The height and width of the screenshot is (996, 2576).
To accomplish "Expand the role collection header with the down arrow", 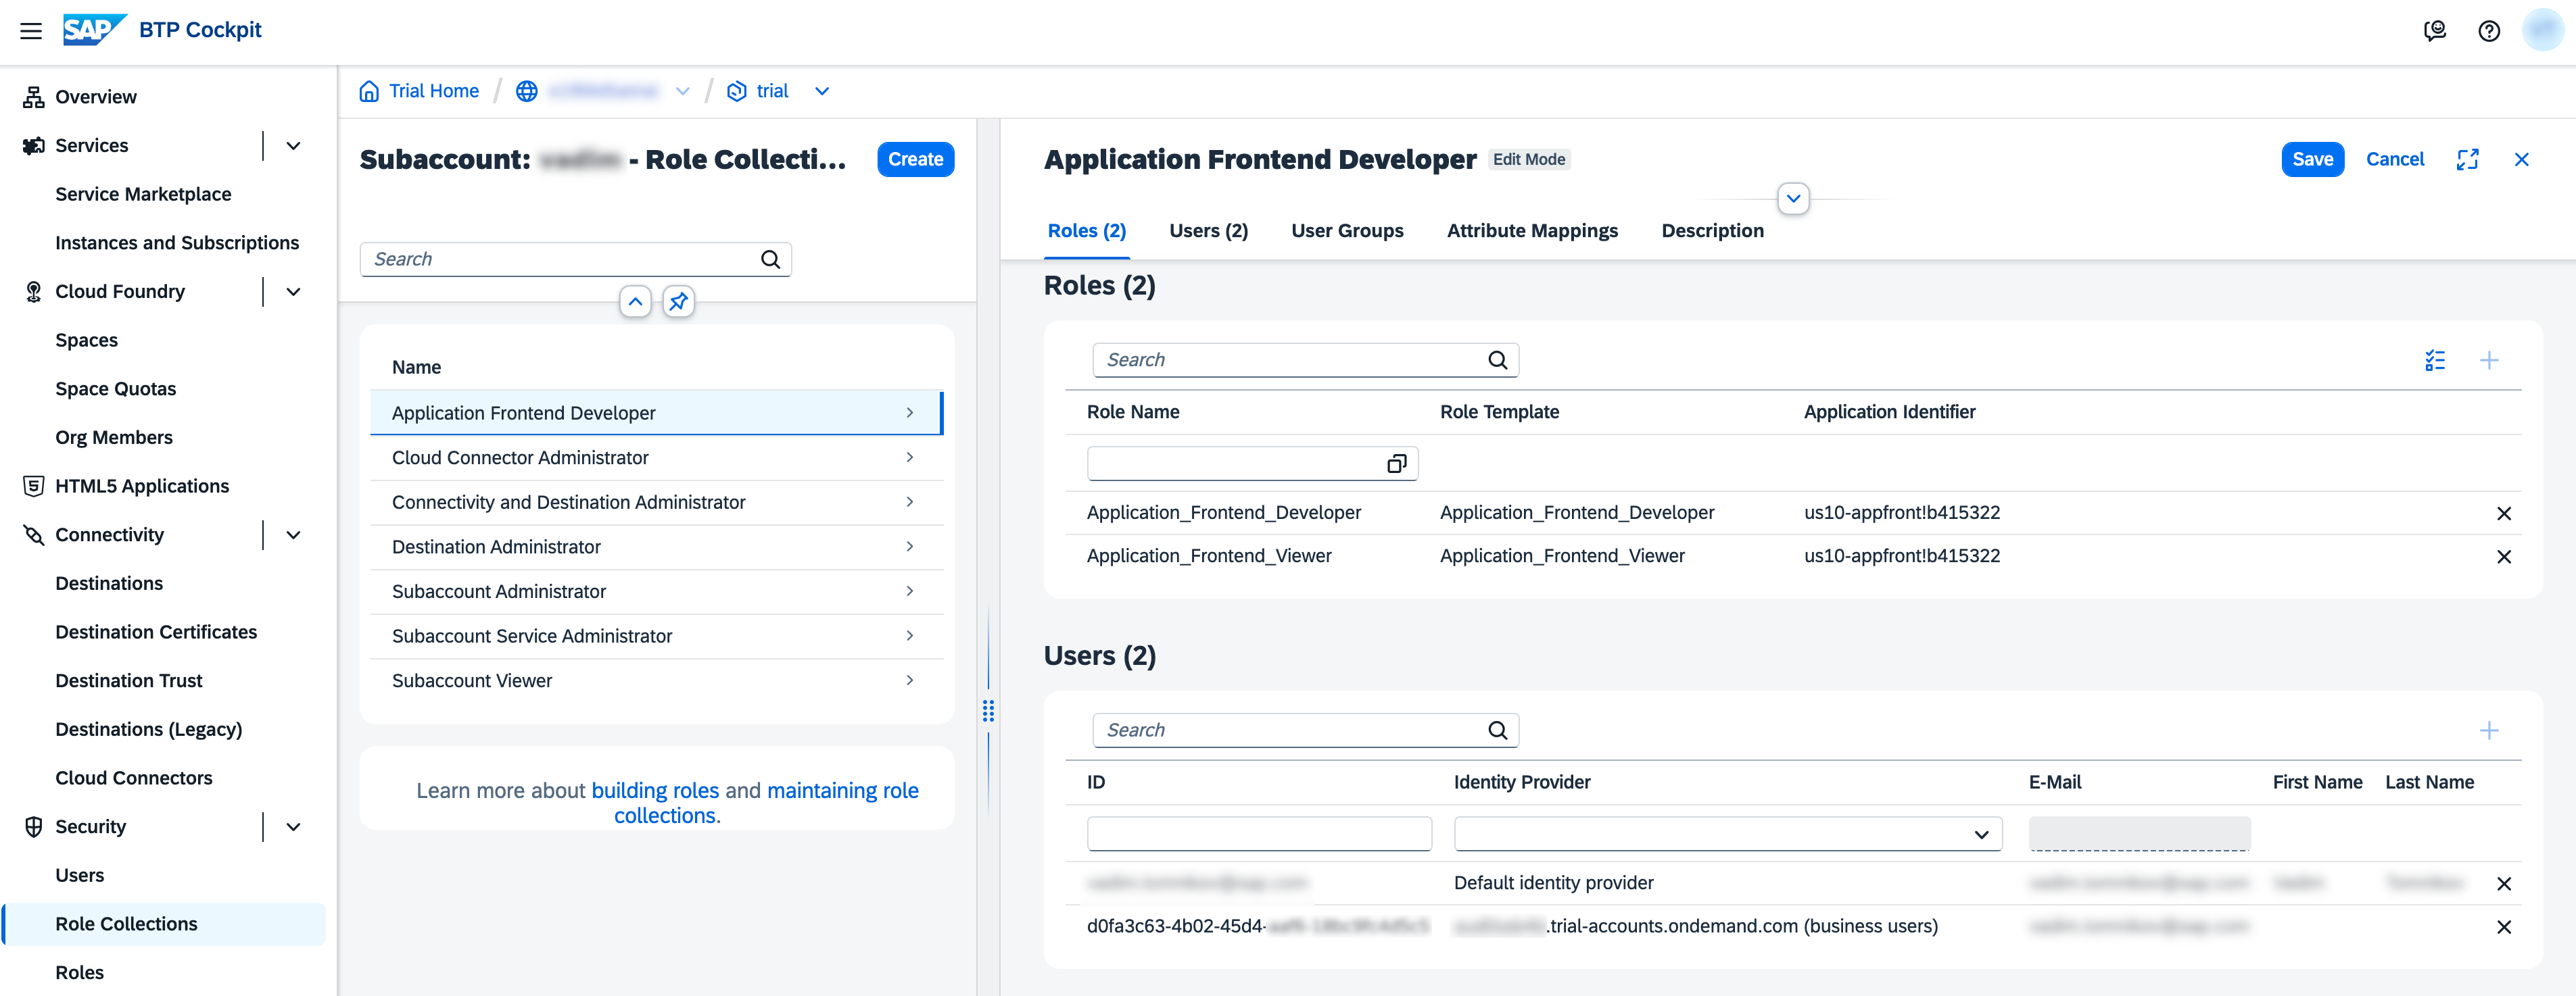I will pos(1793,199).
